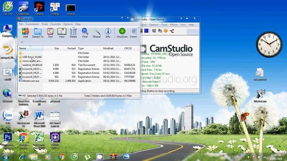The width and height of the screenshot is (287, 161).
Task: Open the Tools menu in WinRAR
Action: (45, 24)
